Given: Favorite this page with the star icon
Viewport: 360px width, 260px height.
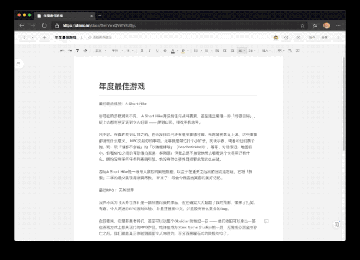Looking at the screenshot, I should [x=303, y=25].
